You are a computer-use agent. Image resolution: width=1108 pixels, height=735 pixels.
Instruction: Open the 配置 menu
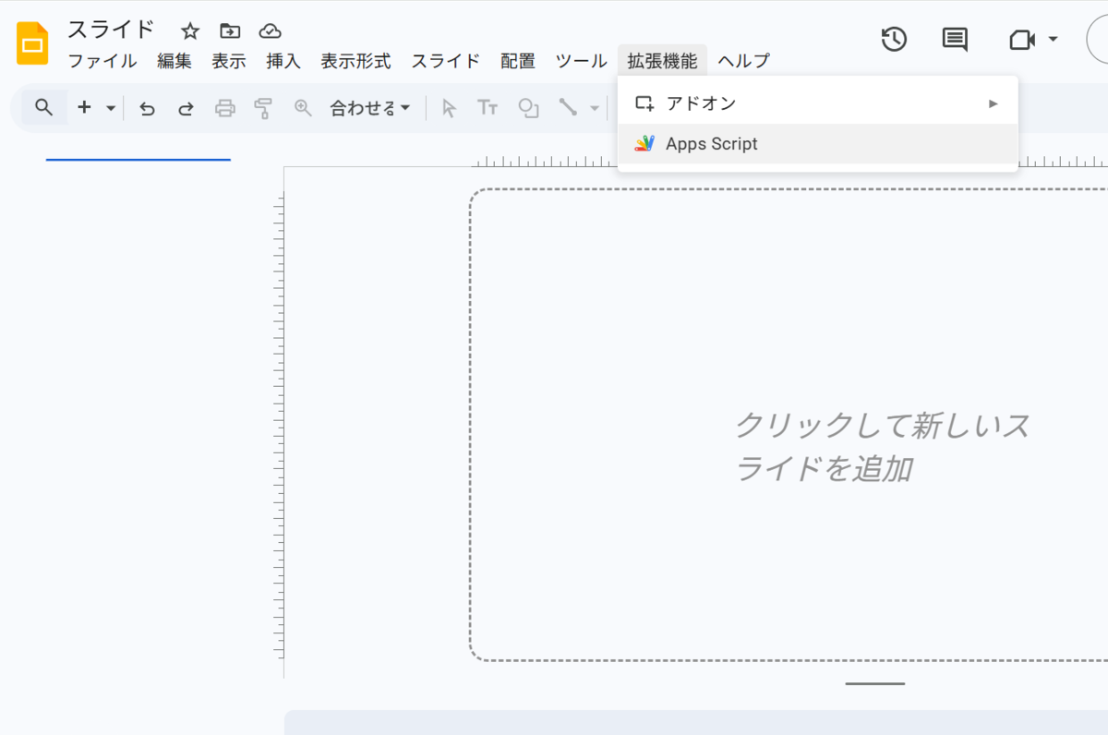518,61
